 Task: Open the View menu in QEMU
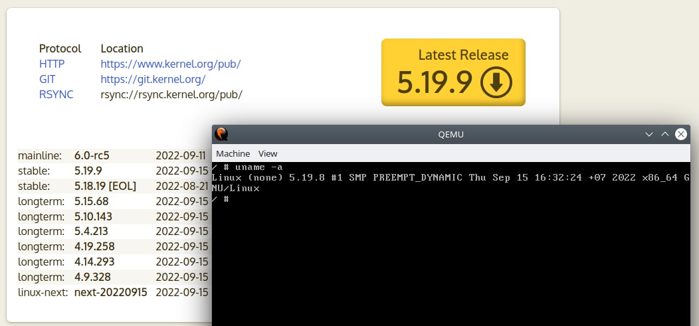(x=268, y=153)
